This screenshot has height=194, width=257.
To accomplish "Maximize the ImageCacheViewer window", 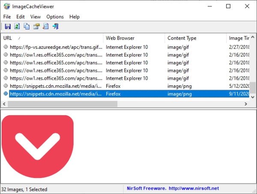I will pos(228,6).
